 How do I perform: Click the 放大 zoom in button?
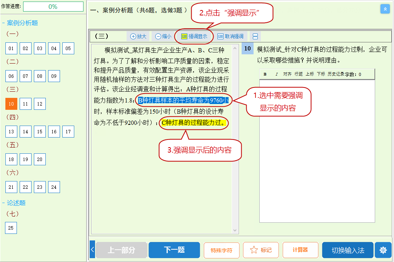(139, 36)
